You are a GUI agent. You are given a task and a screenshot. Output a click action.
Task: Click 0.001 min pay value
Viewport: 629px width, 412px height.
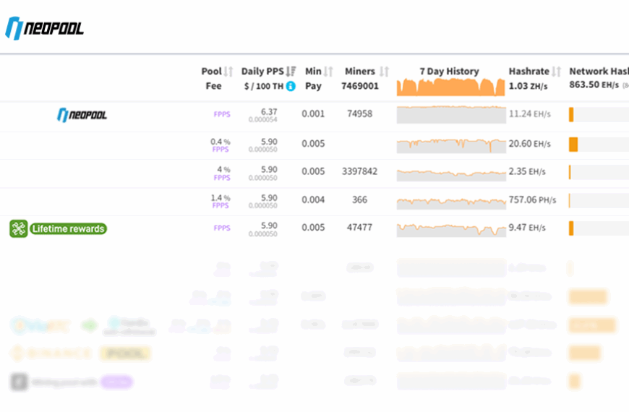coord(313,114)
